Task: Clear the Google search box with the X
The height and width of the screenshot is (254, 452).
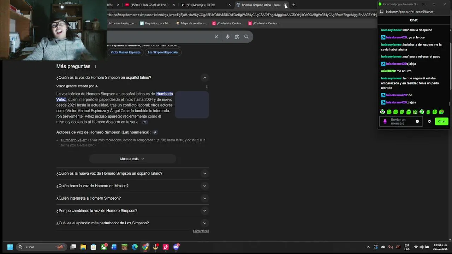Action: 216,37
